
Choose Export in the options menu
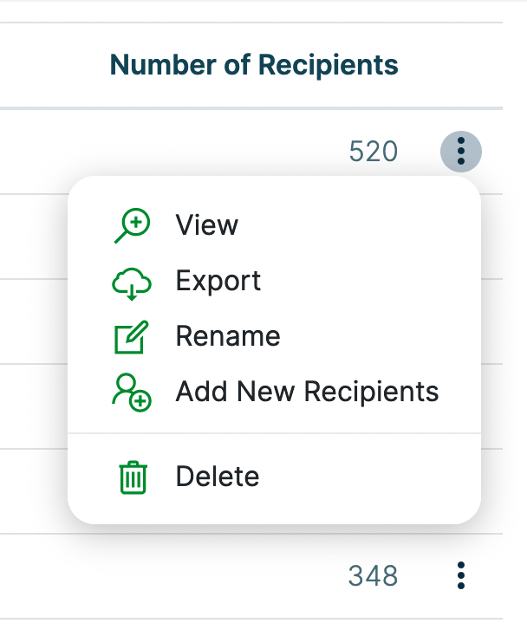point(218,281)
